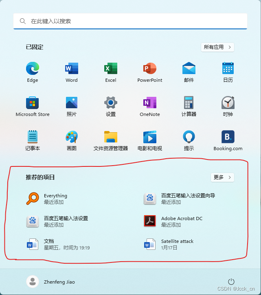261x295 pixels.
Task: Click the search magnifier icon
Action: [x=22, y=21]
